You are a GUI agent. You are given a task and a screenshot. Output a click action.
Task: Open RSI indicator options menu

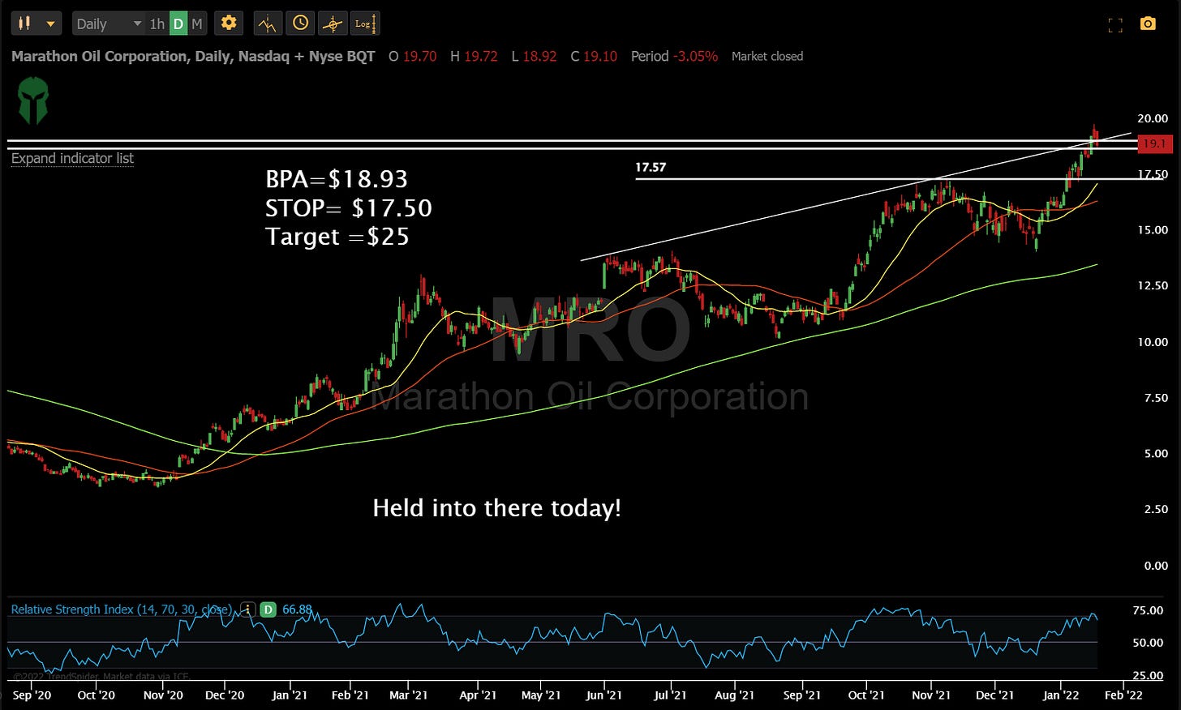[248, 609]
